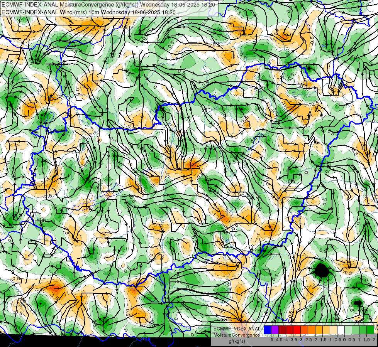Click the medium green swatch between 1 and 1.5
Screen dimensions: 378x347
coord(363,330)
